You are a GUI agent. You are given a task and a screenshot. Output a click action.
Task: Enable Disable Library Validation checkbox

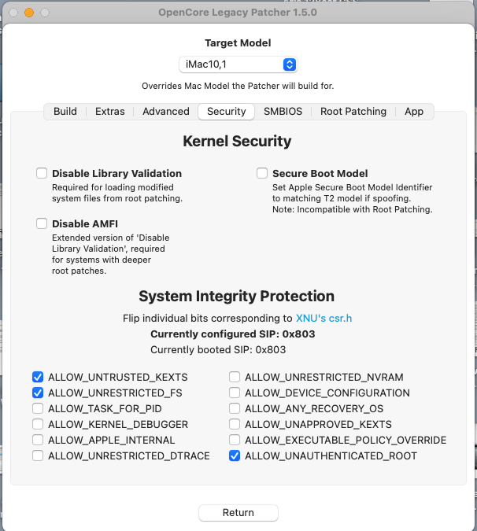coord(42,173)
